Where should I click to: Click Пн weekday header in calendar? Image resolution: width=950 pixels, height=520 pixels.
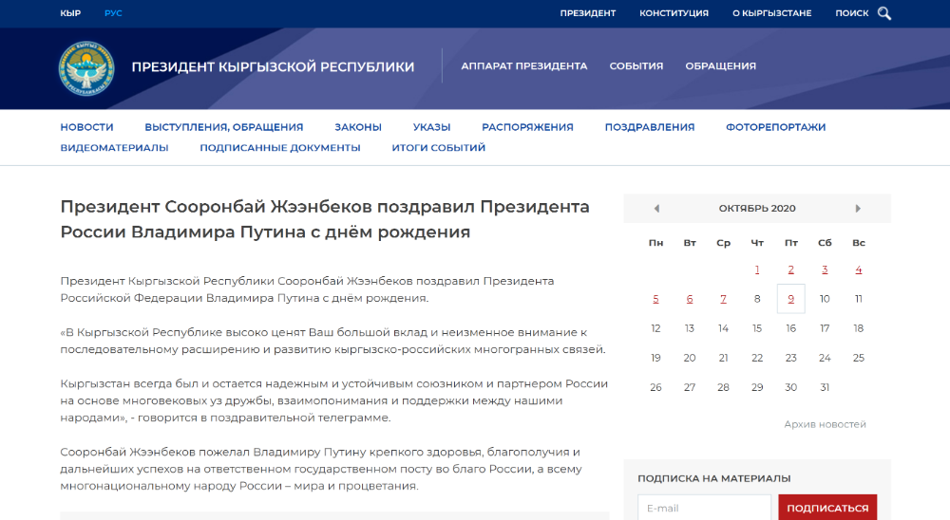(655, 243)
